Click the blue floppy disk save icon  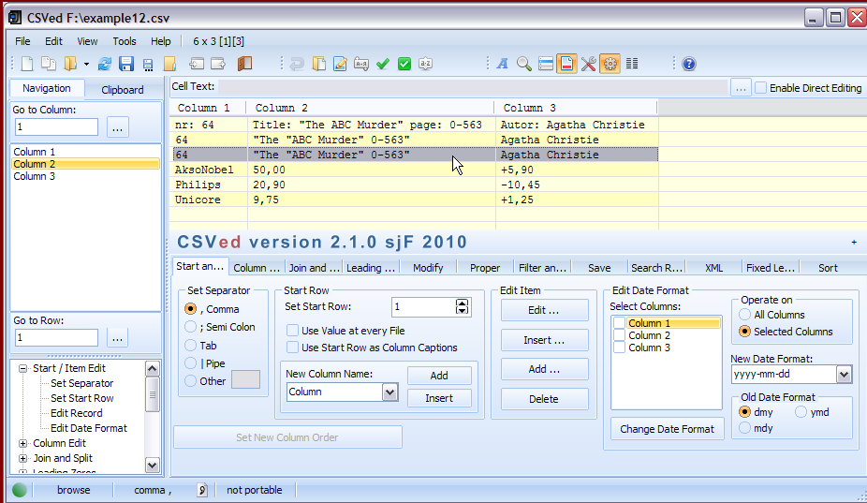click(x=126, y=64)
